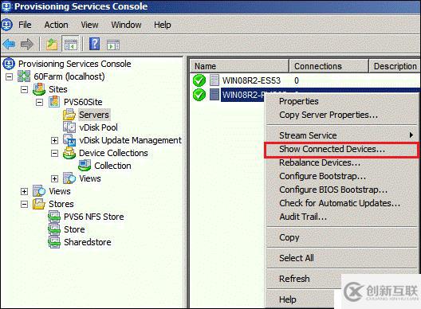The image size is (421, 309).
Task: Select Configure BIOS Bootstrap... menu entry
Action: coord(333,190)
